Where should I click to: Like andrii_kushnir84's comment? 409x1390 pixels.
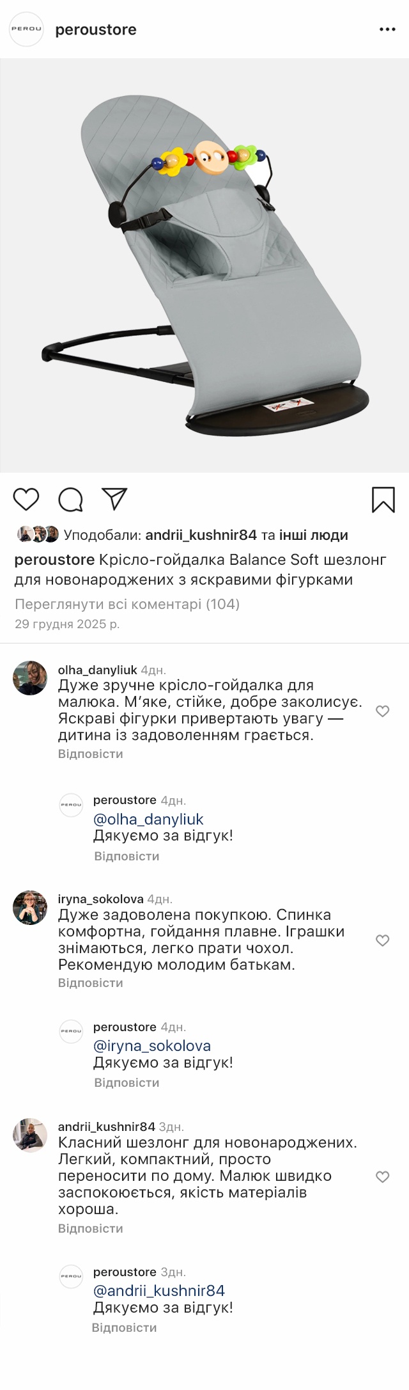382,1176
